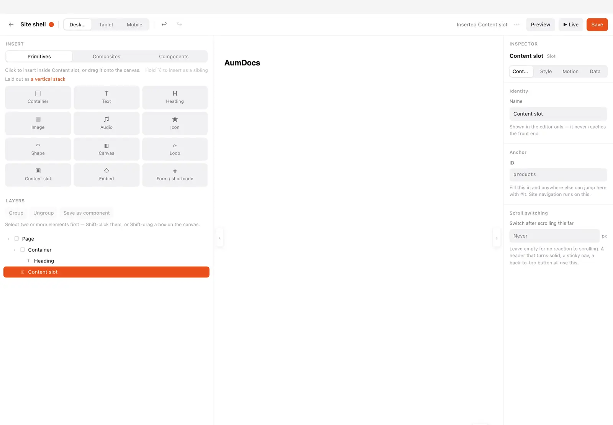Insert a Shape primitive
This screenshot has height=425, width=613.
pos(38,149)
